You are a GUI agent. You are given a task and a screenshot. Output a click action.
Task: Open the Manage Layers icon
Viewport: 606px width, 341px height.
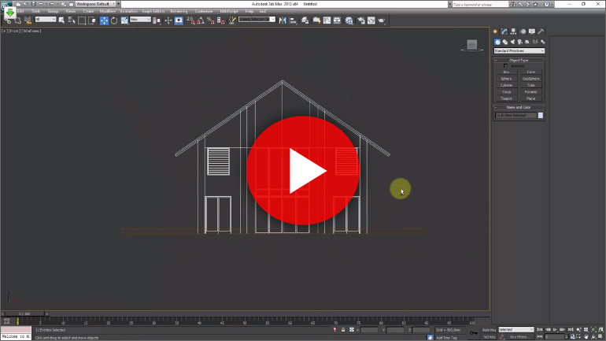pos(305,20)
